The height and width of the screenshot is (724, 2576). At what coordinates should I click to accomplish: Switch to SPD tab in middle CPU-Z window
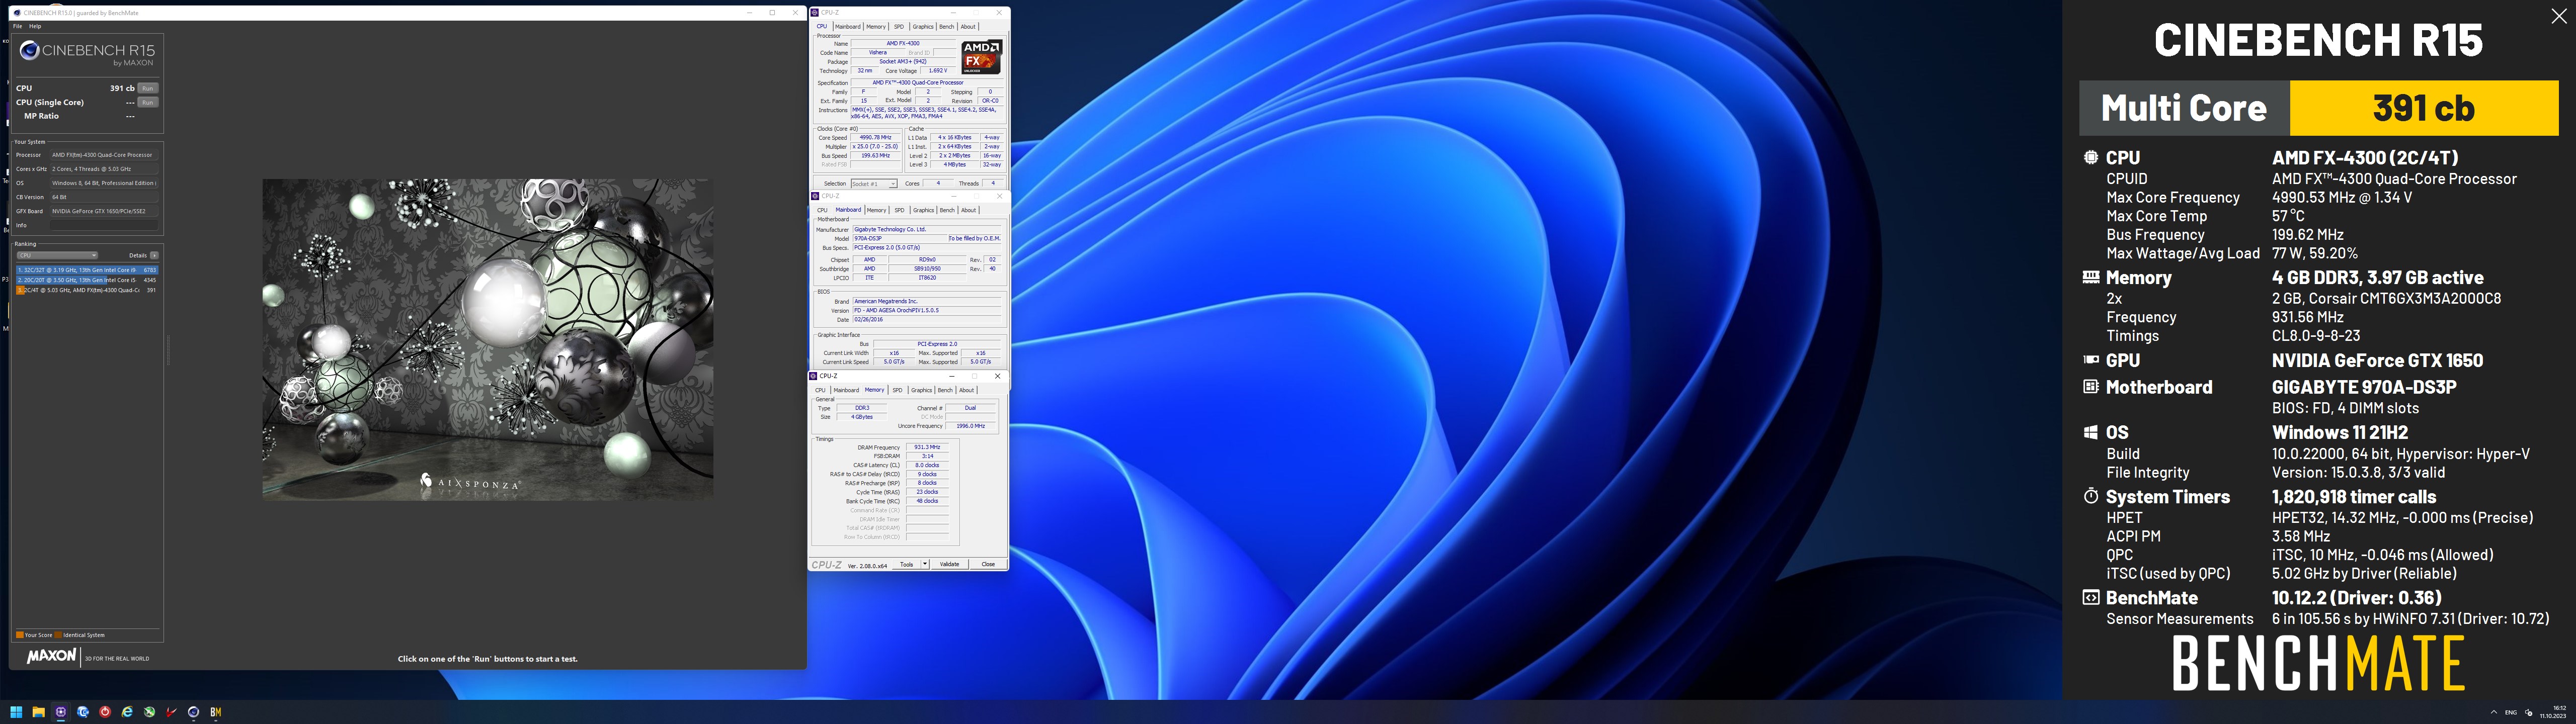point(899,210)
